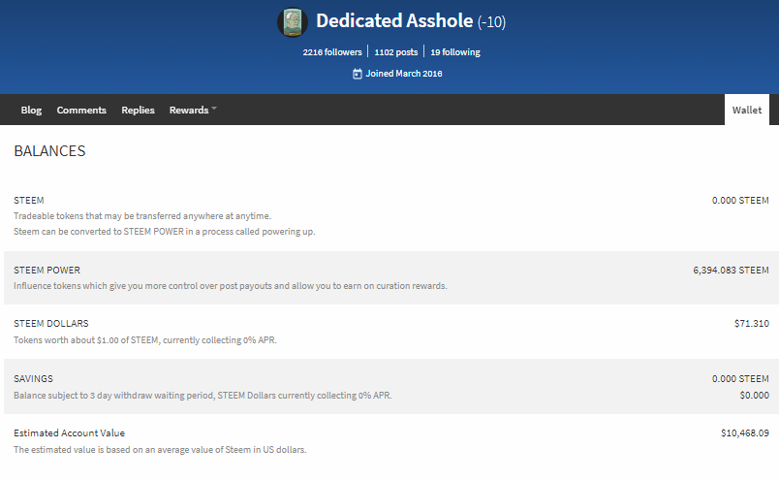Open the 19 following list
779x480 pixels.
coord(455,52)
